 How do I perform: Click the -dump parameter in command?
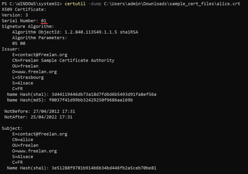(x=95, y=4)
